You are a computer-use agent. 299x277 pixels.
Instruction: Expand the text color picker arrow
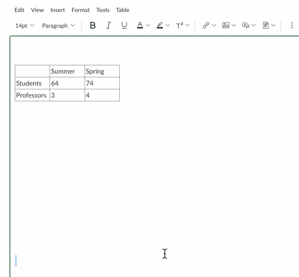click(148, 25)
